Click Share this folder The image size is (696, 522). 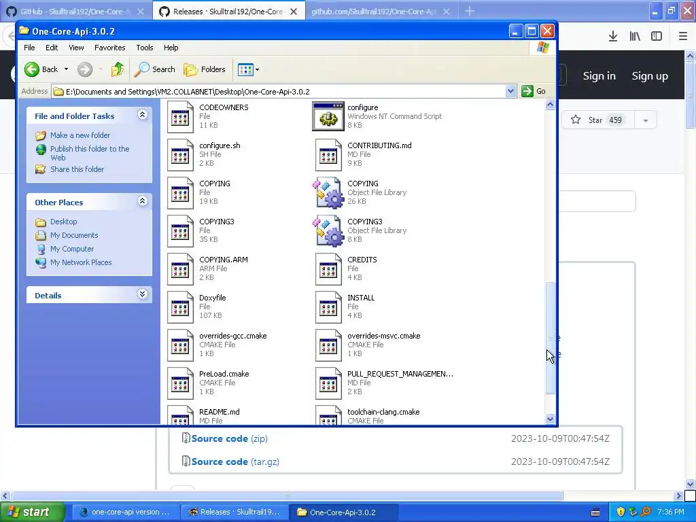(x=77, y=169)
